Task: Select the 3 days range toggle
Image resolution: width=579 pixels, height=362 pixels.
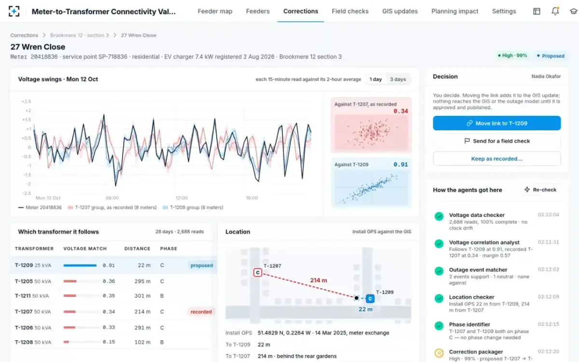Action: click(398, 79)
